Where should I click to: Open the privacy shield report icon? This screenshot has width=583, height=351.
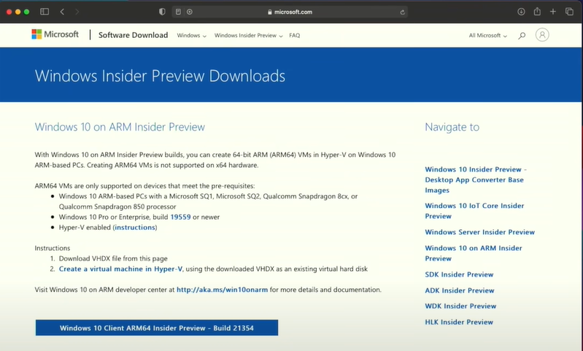pos(162,12)
